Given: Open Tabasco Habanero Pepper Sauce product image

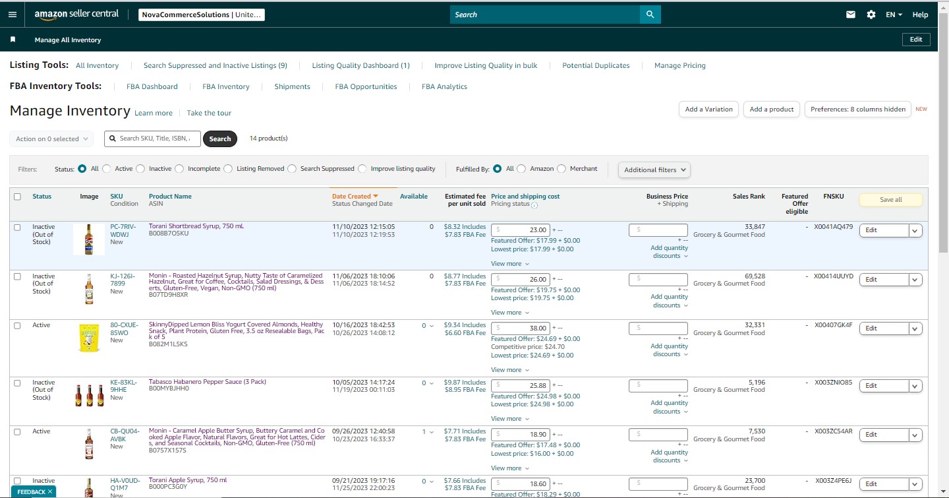Looking at the screenshot, I should [89, 394].
